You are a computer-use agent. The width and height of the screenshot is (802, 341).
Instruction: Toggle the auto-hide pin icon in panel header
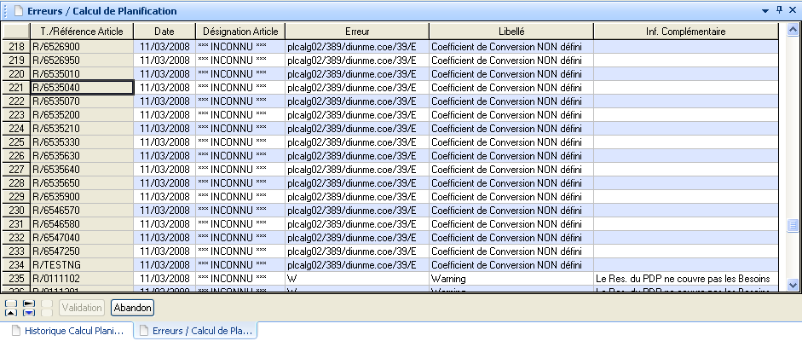tap(778, 11)
